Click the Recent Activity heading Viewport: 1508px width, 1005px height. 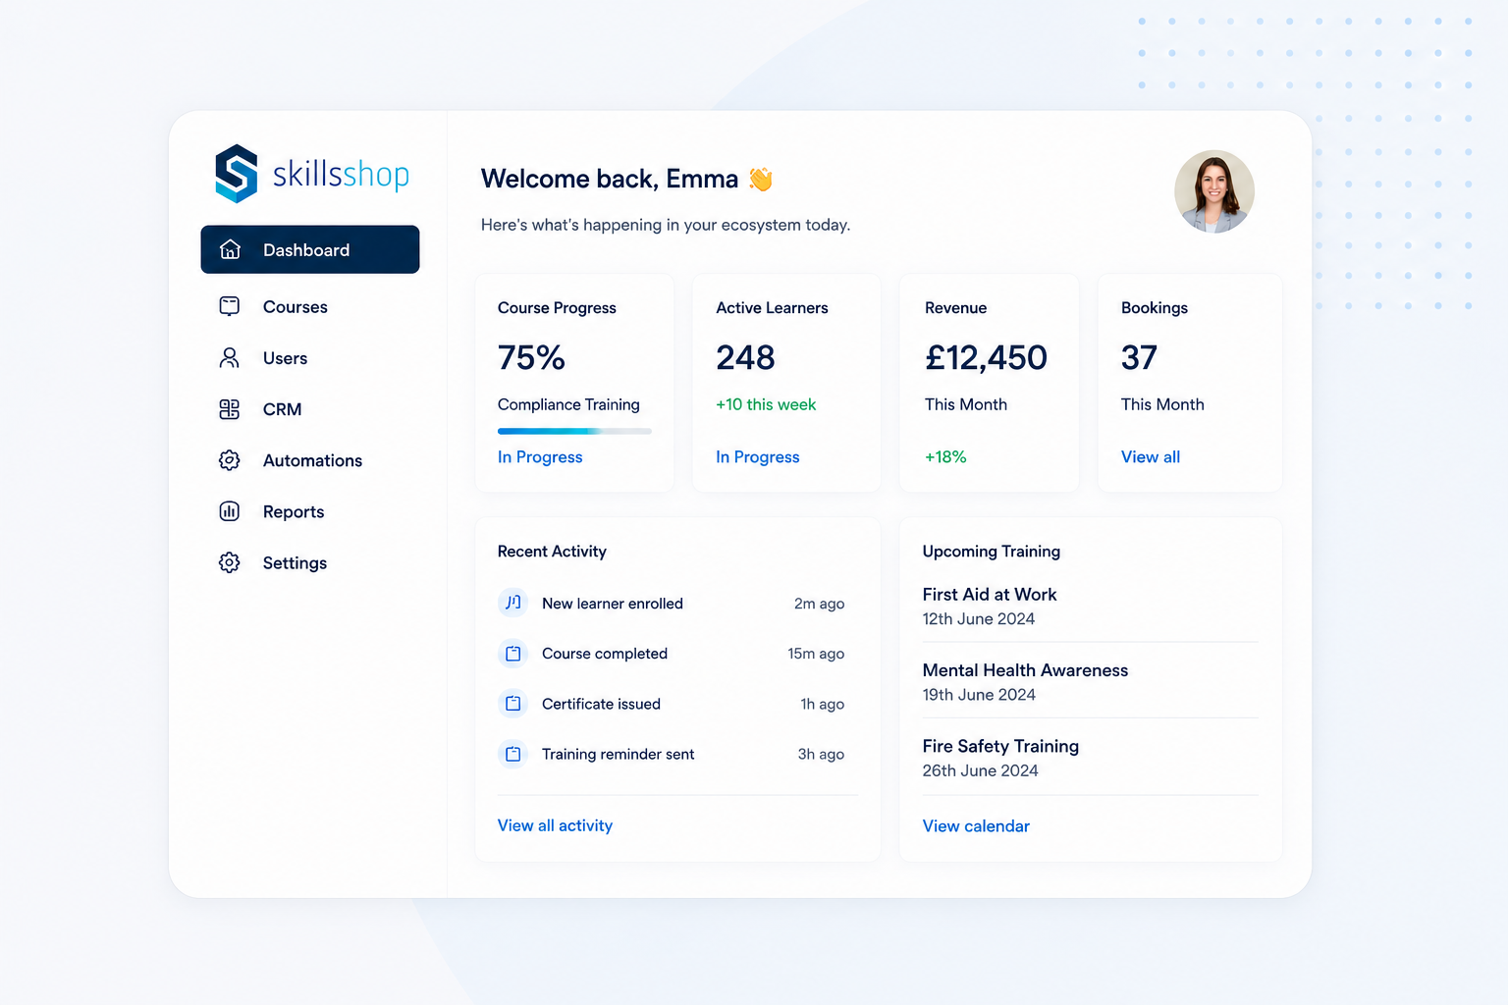(552, 552)
